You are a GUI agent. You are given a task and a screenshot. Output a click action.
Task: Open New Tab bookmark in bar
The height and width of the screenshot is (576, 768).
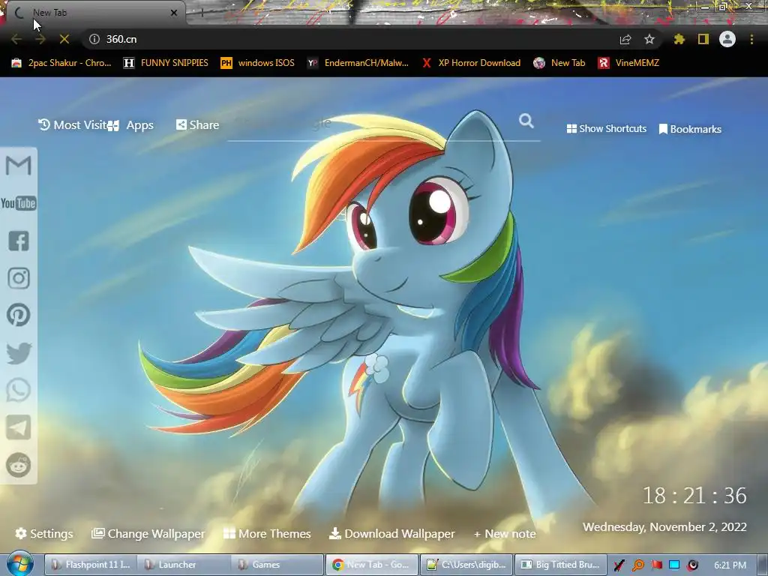point(559,63)
